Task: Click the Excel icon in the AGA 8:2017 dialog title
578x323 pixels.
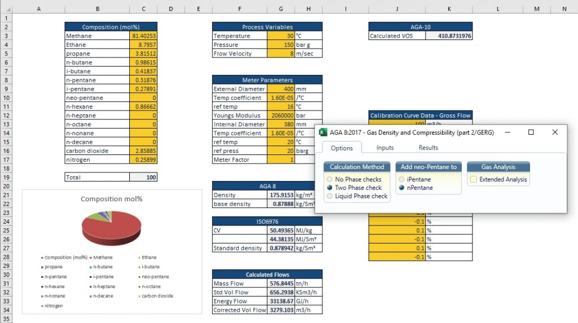Action: pyautogui.click(x=323, y=132)
